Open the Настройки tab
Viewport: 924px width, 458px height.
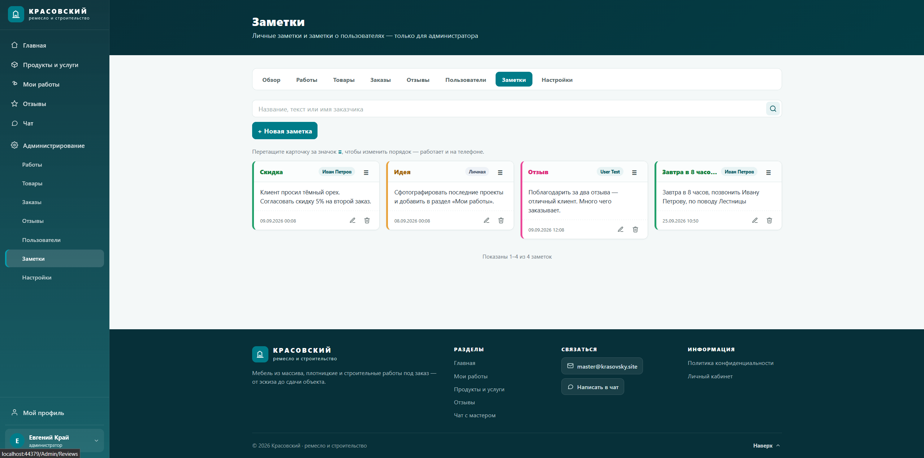pos(557,80)
